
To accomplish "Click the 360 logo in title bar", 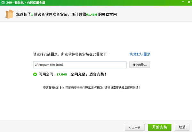I will pyautogui.click(x=3, y=3).
